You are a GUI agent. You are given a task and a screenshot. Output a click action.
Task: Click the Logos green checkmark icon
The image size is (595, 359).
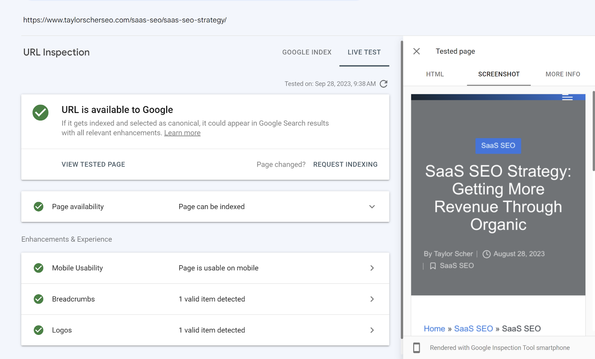tap(39, 330)
